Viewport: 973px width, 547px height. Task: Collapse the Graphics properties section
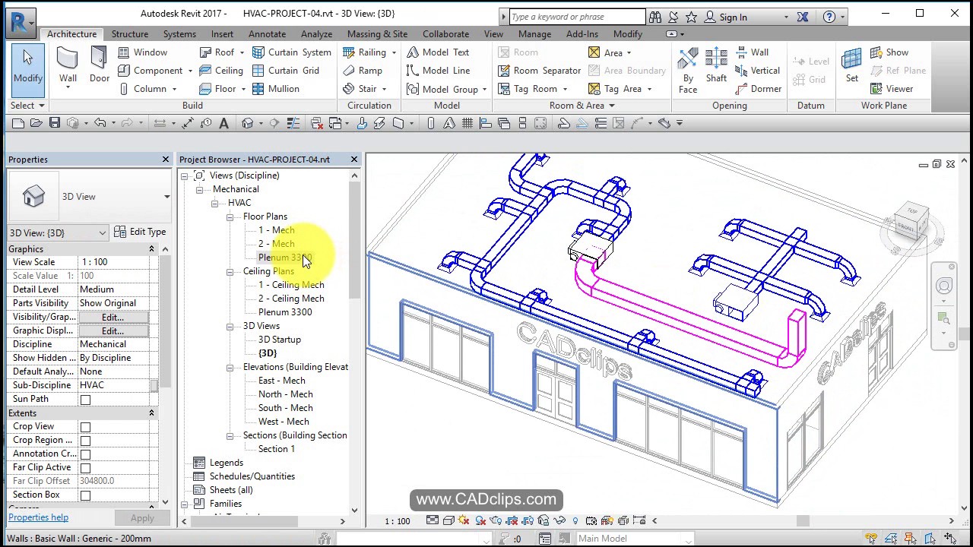click(151, 249)
